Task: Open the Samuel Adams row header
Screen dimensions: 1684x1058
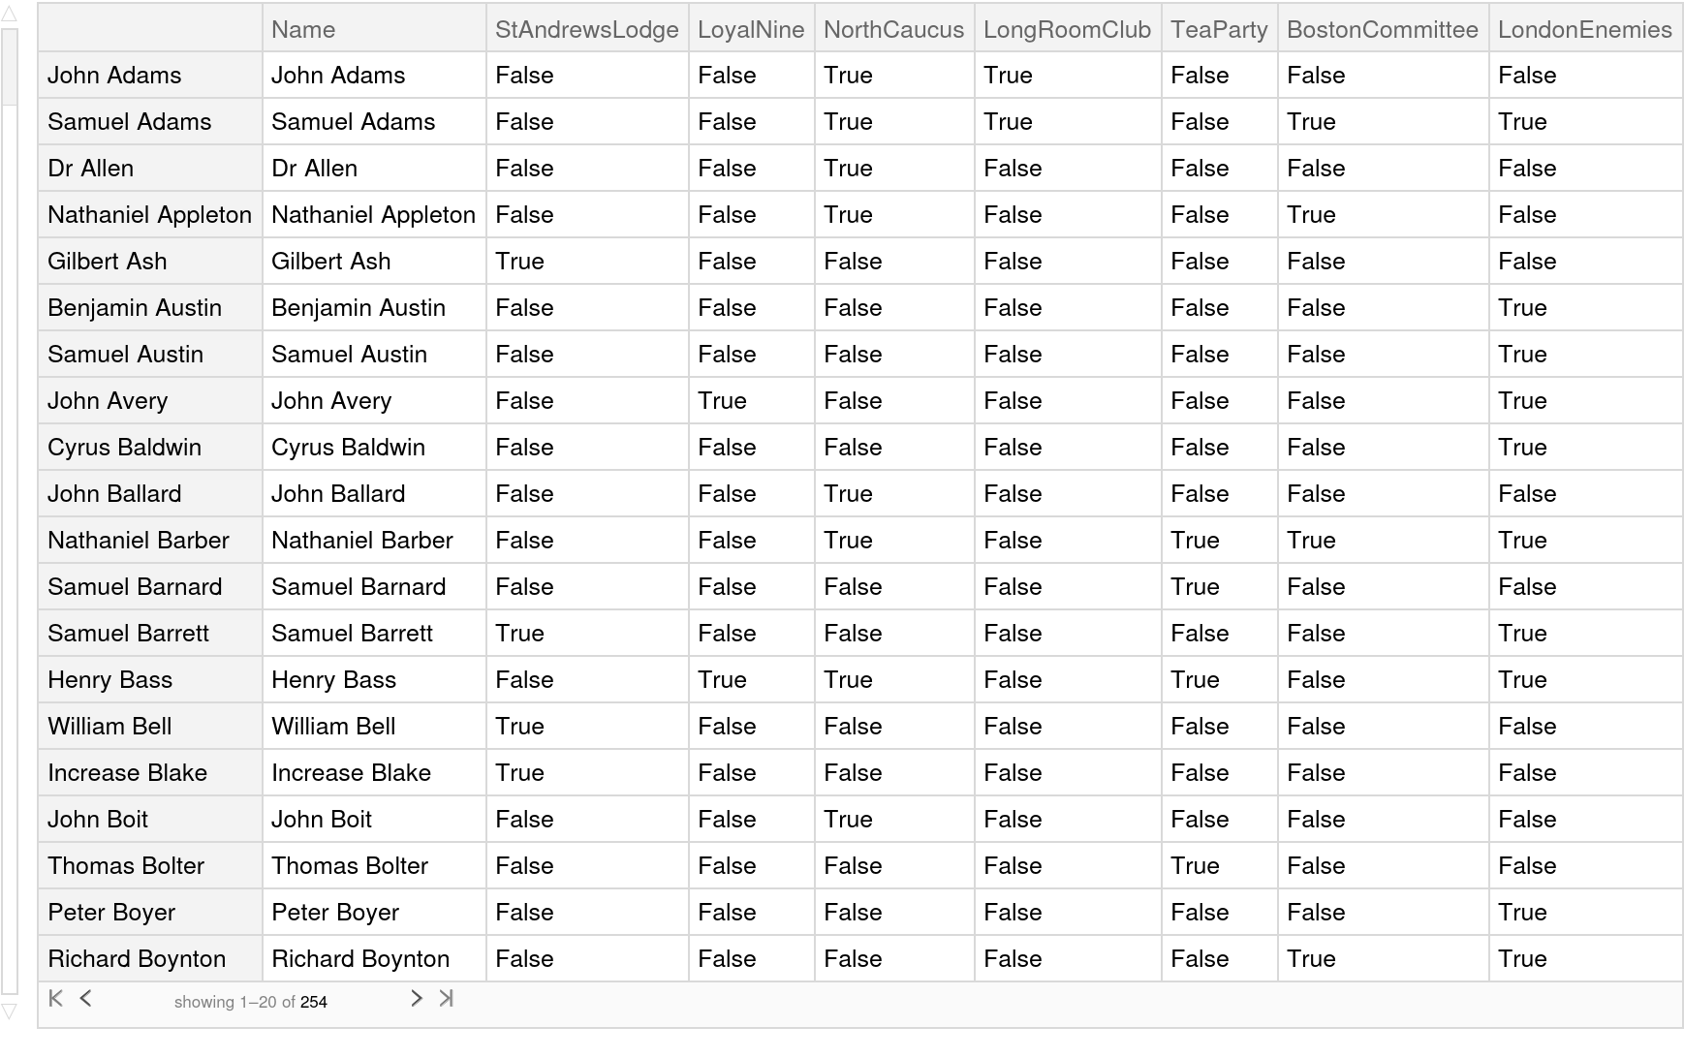Action: [x=130, y=122]
